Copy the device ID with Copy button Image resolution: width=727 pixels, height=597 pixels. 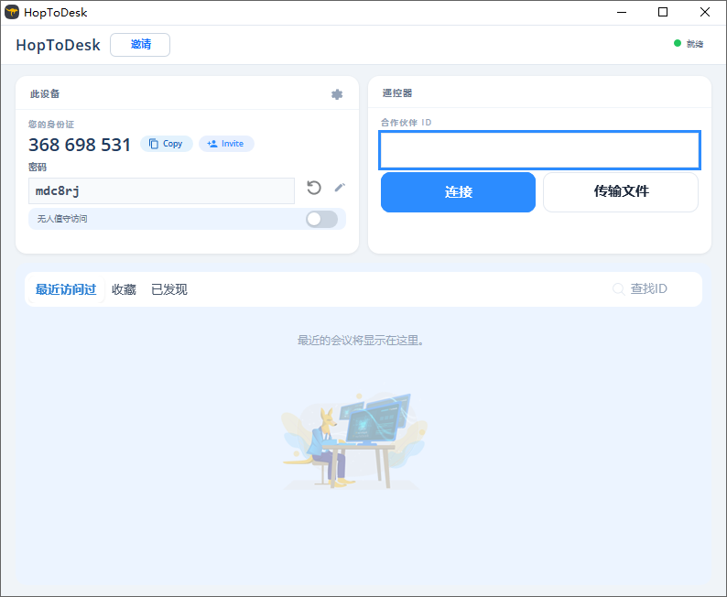167,144
